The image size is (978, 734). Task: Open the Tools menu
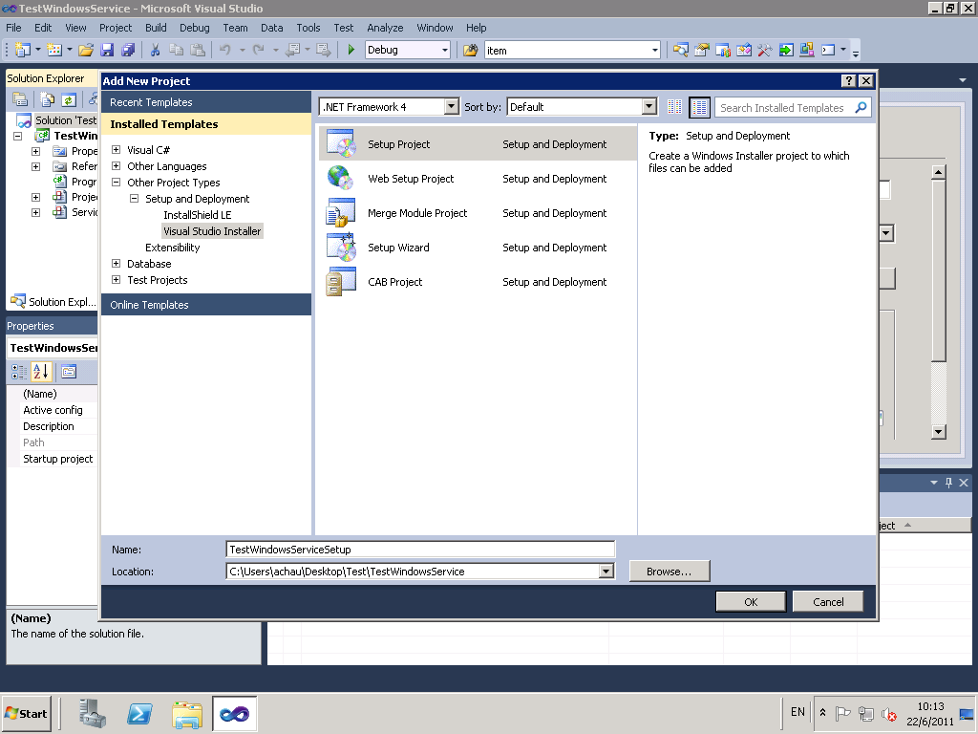pyautogui.click(x=308, y=28)
